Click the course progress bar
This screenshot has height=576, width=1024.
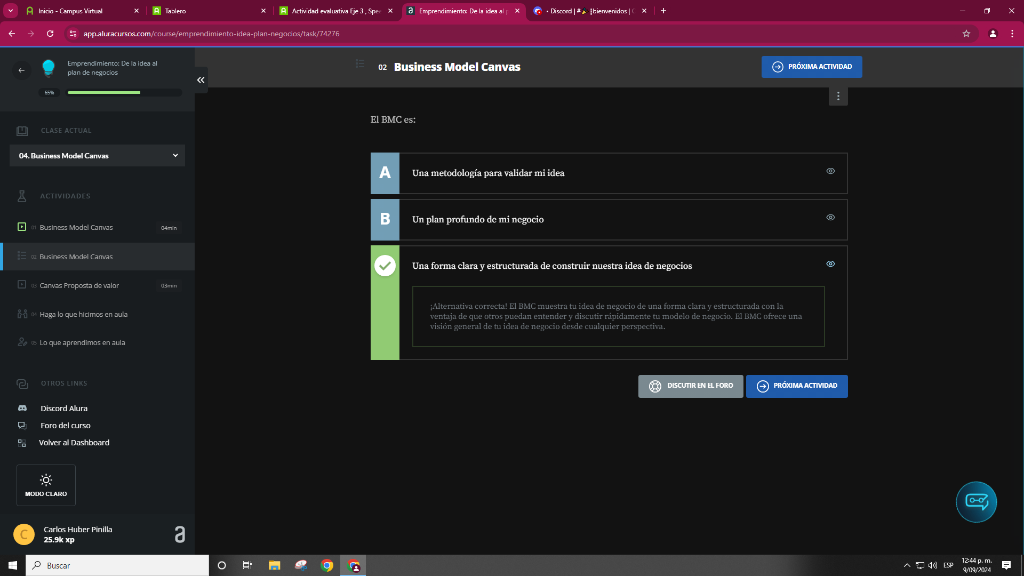pyautogui.click(x=124, y=92)
